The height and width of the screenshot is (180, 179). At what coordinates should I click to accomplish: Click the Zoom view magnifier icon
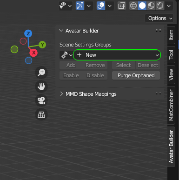(41, 72)
